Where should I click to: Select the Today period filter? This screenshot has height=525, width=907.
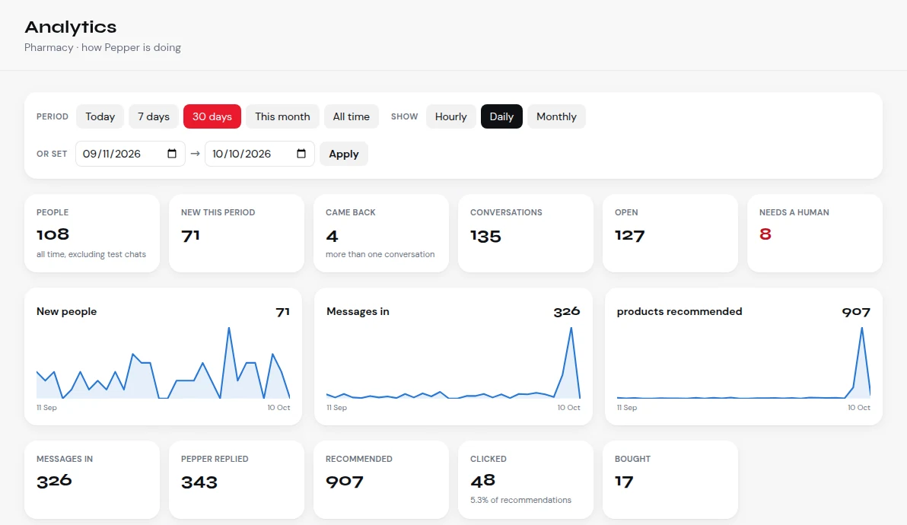pos(100,116)
